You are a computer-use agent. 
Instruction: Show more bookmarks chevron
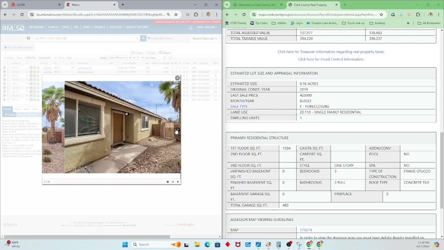point(408,23)
